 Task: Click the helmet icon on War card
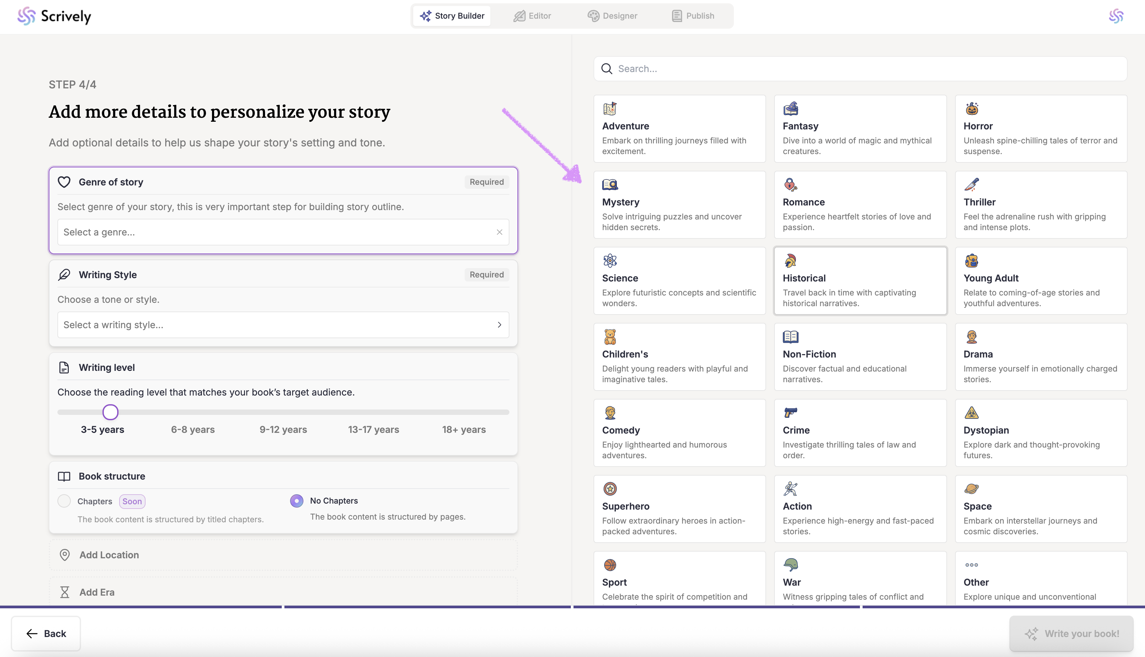click(x=790, y=565)
